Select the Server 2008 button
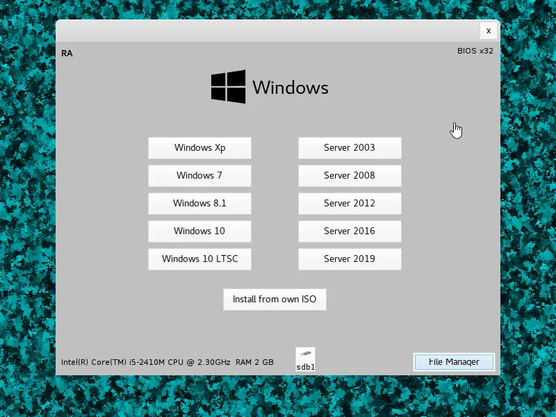This screenshot has width=556, height=417. tap(350, 175)
